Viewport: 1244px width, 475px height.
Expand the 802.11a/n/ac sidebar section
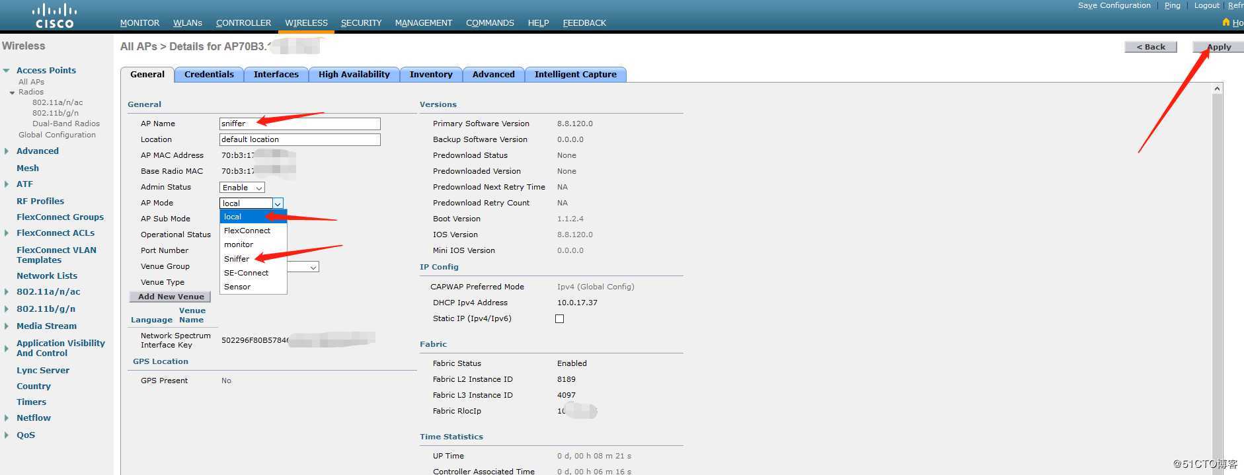[6, 292]
